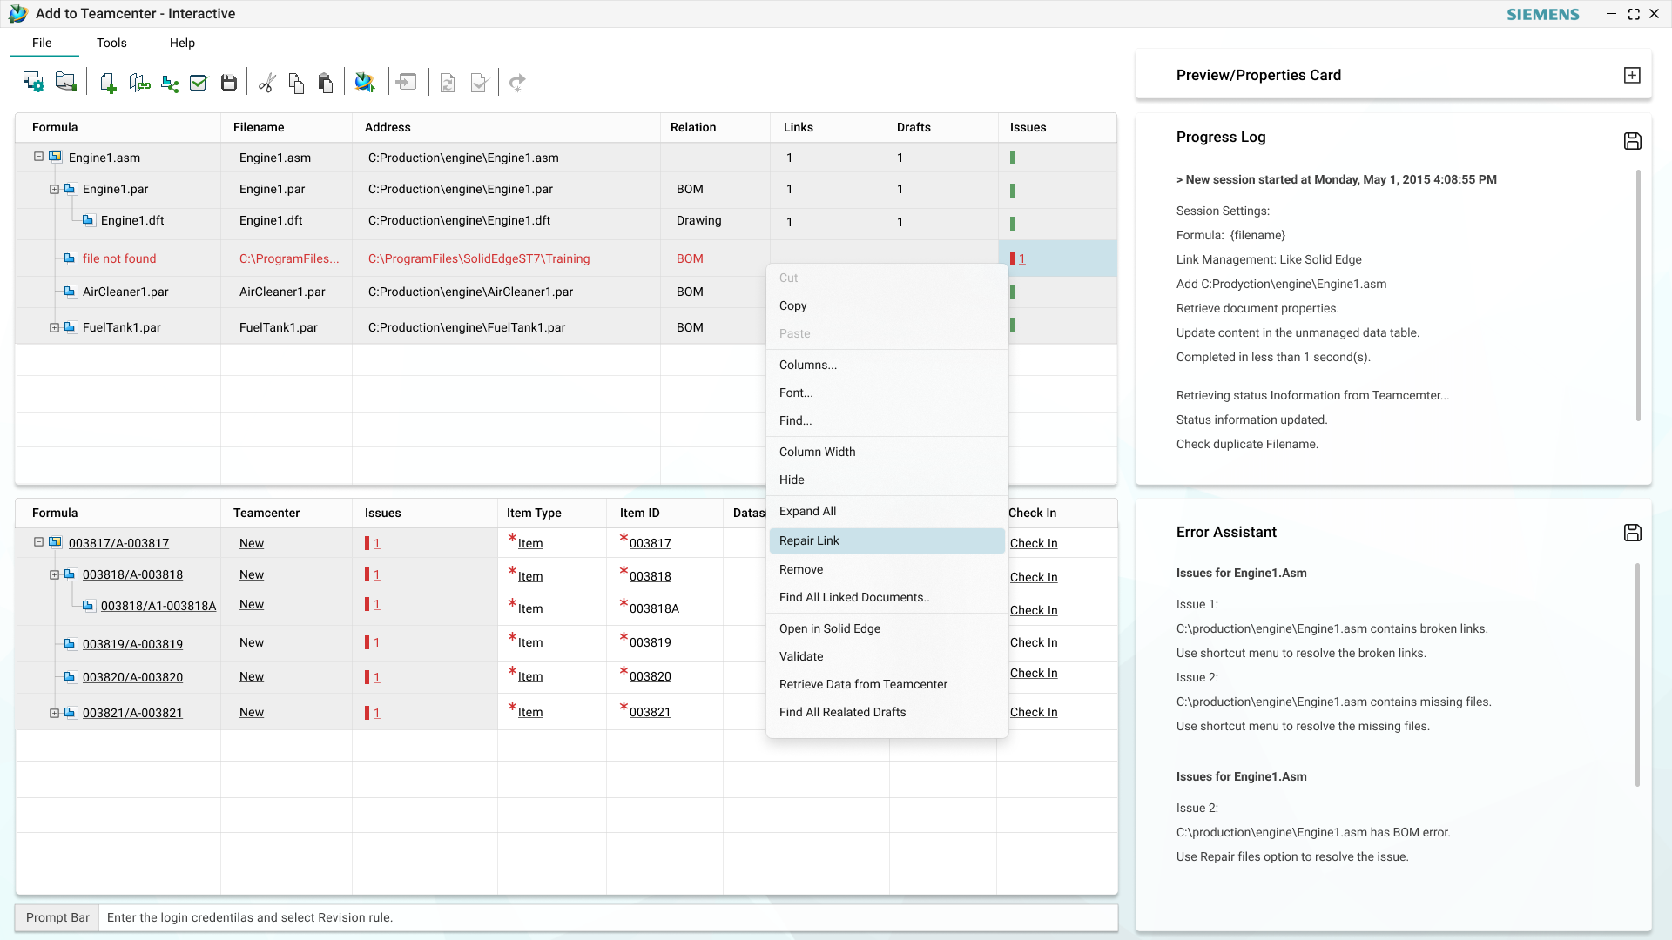Click the open folder toolbar icon

[x=66, y=83]
